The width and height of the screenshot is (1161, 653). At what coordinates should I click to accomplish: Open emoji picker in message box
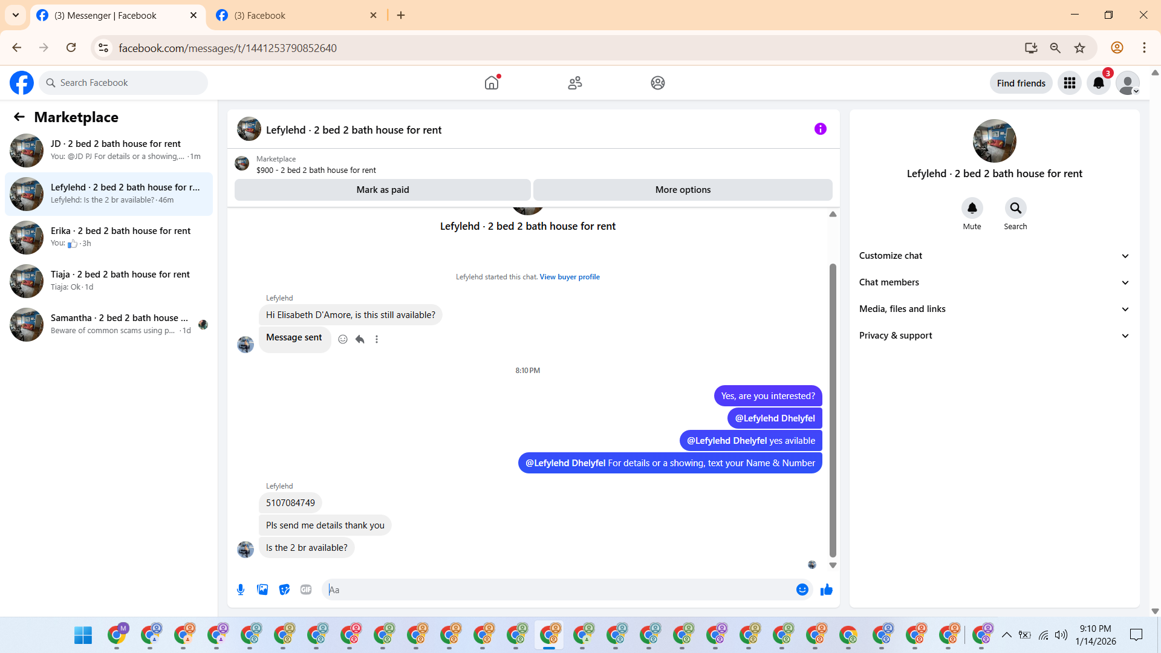(x=802, y=590)
